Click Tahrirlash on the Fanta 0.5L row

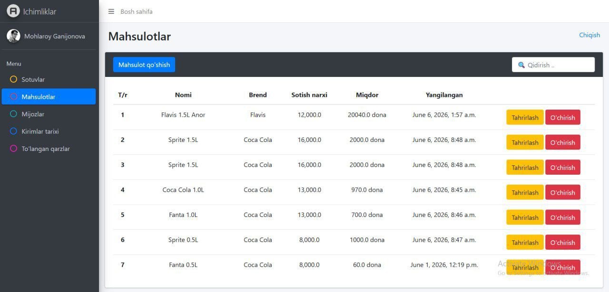pyautogui.click(x=525, y=267)
